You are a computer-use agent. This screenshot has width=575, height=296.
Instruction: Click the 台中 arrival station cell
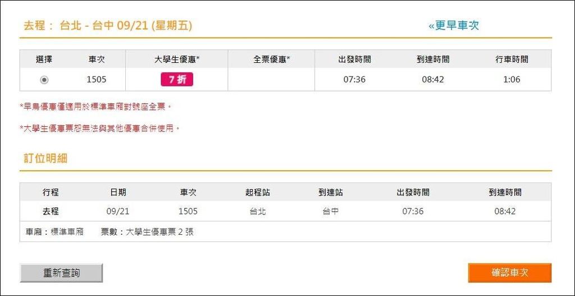pyautogui.click(x=331, y=212)
